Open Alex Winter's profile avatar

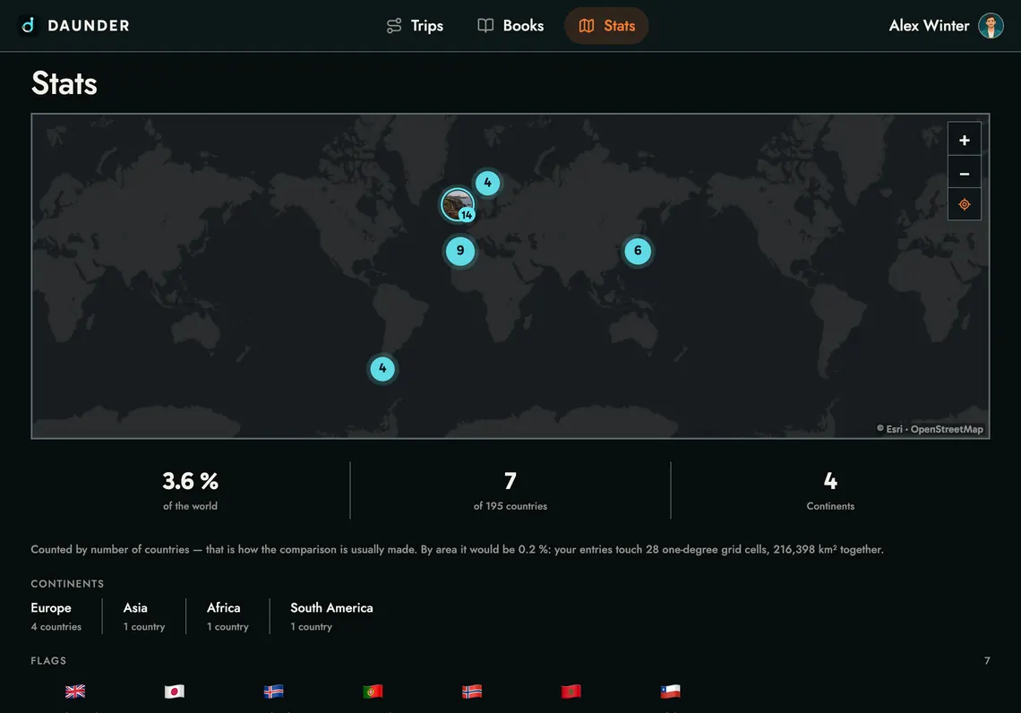tap(991, 25)
